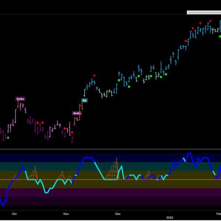The width and height of the screenshot is (221, 221).
Task: Click the divider between price and oscillator panels
Action: (x=110, y=150)
